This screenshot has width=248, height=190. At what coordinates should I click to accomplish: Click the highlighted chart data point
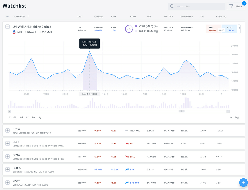click(90, 51)
